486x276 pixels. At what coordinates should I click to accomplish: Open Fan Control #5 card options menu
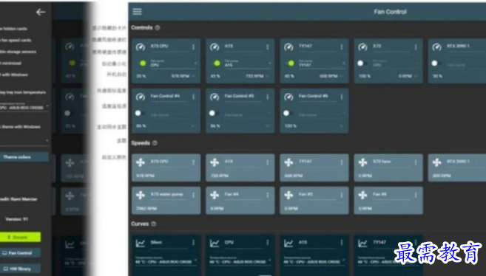pos(268,97)
